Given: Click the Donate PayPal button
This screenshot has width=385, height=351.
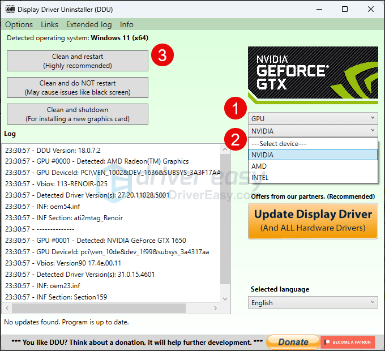Looking at the screenshot, I should click(293, 342).
